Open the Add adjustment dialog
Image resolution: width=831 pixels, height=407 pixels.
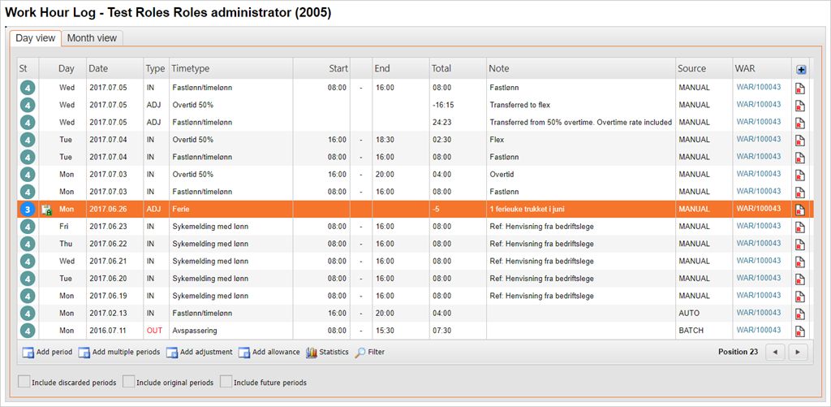[199, 352]
